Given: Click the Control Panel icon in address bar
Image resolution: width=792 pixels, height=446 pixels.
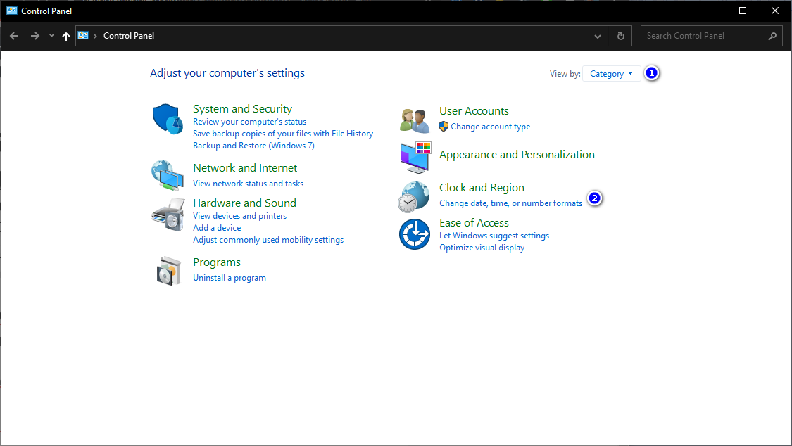Looking at the screenshot, I should point(83,36).
